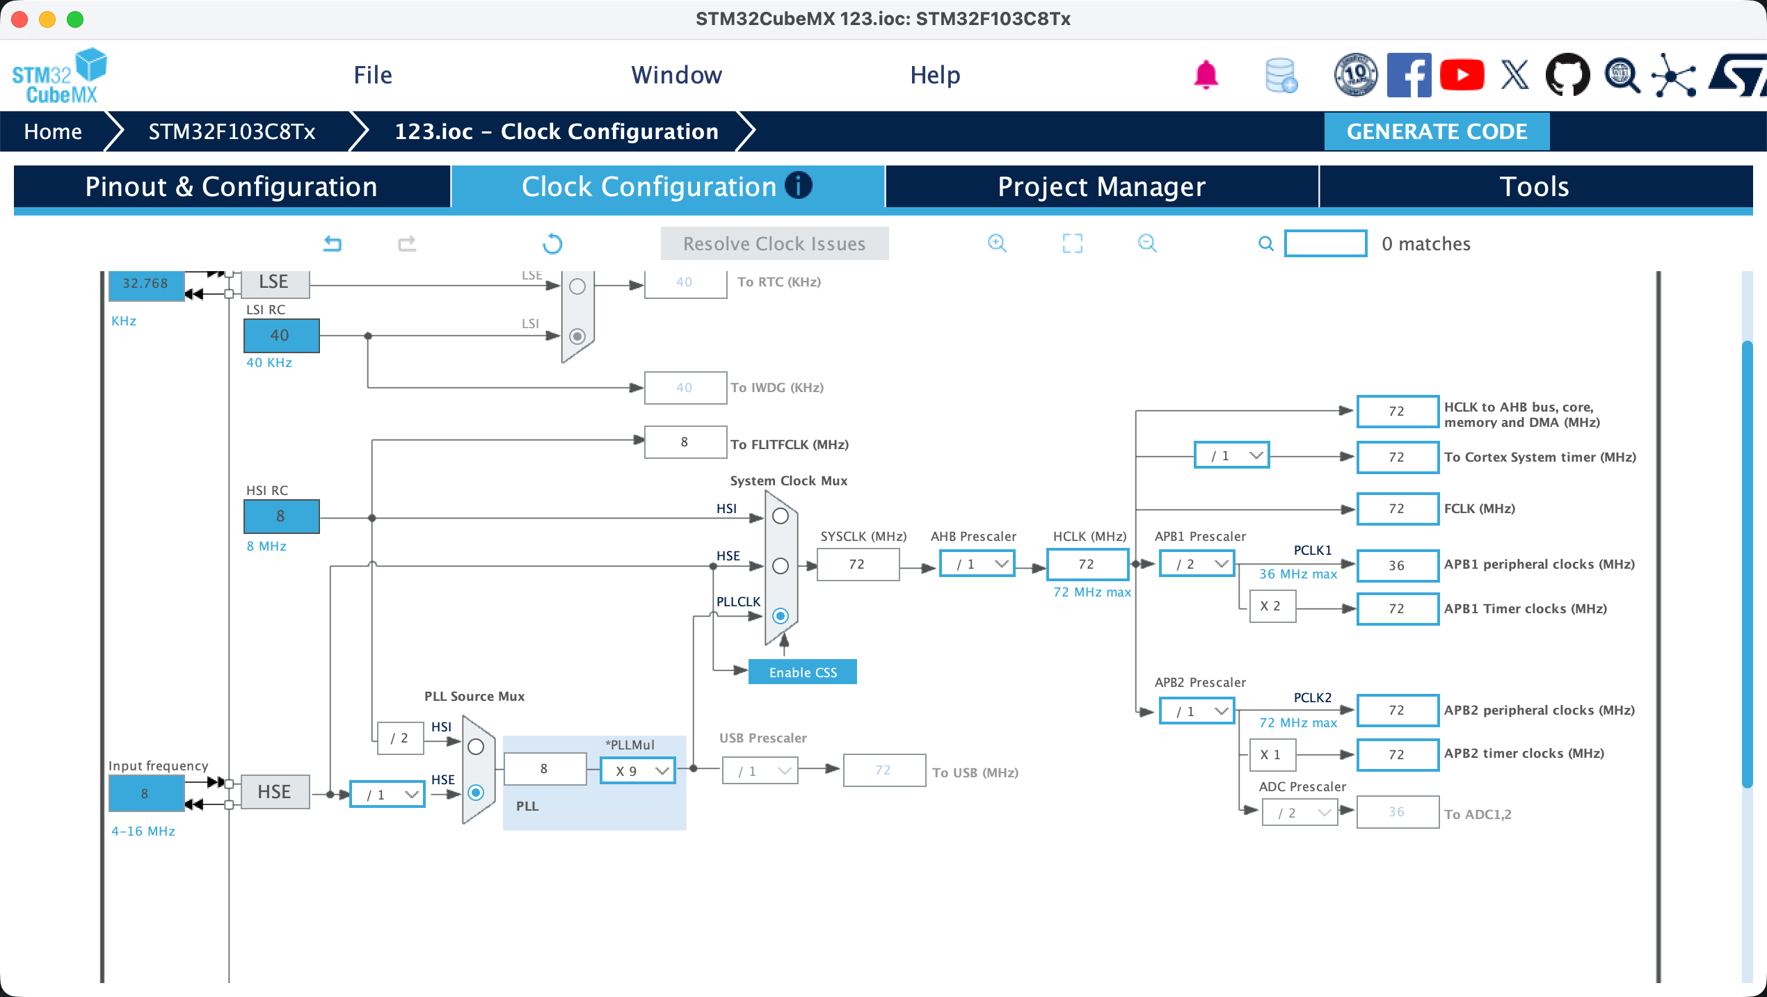Select LSE radio in RTC clock mux
Screen dimensions: 1767x997
tap(577, 286)
